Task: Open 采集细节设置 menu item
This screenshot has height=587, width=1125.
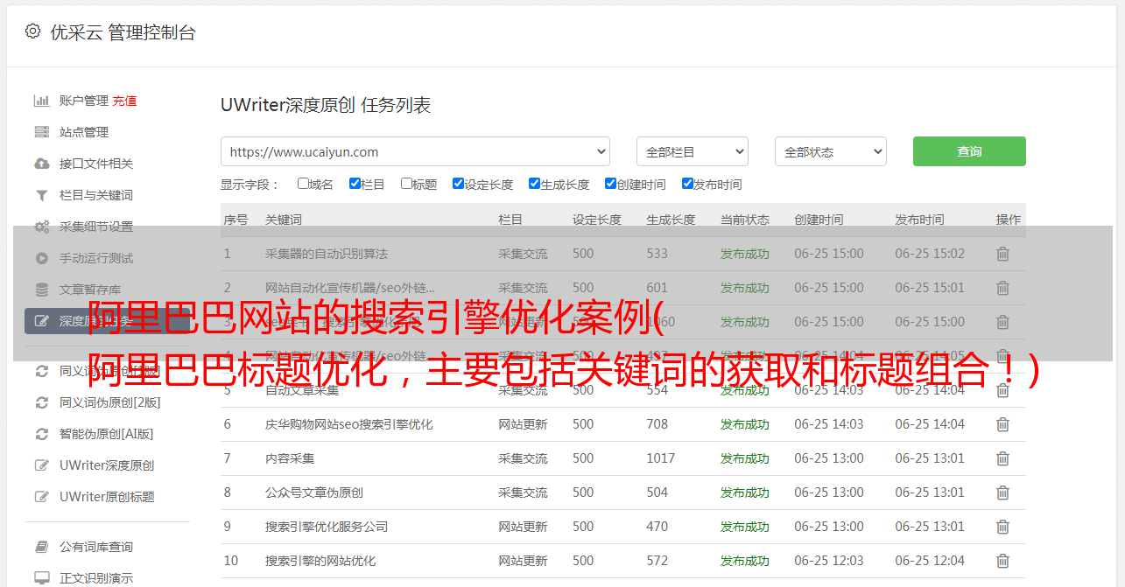Action: pyautogui.click(x=96, y=227)
